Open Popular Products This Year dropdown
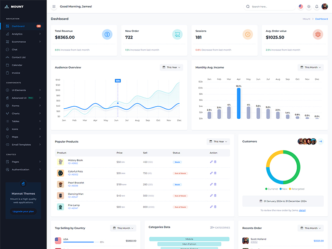 pos(218,142)
